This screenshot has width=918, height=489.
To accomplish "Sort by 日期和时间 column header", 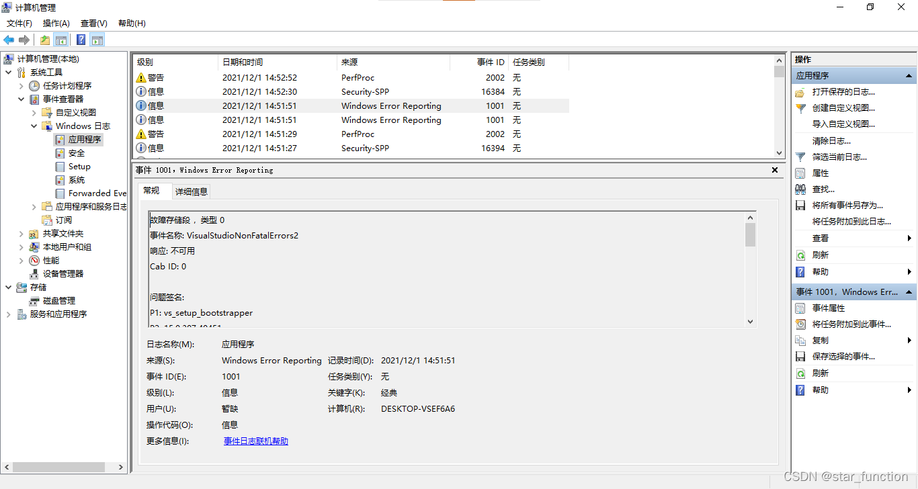I will [x=277, y=62].
